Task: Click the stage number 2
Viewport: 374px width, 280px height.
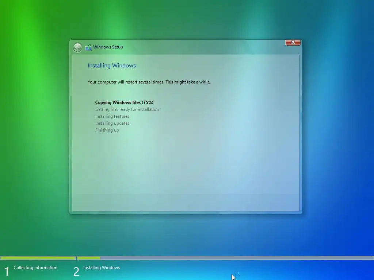Action: pos(76,272)
